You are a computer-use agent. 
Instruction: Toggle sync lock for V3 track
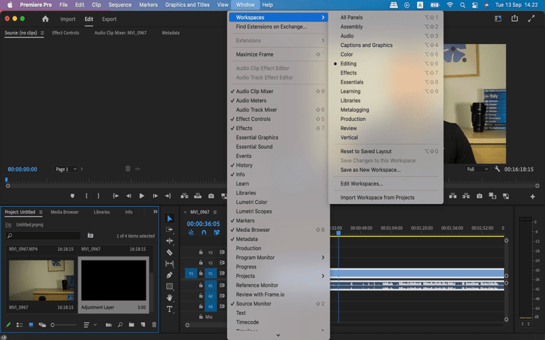point(222,252)
